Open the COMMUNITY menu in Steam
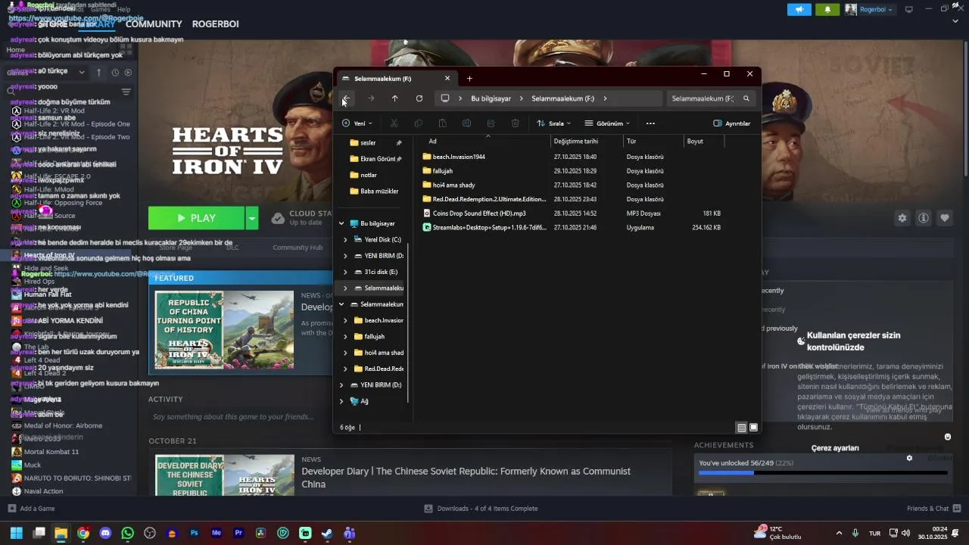The image size is (969, 545). (x=154, y=23)
